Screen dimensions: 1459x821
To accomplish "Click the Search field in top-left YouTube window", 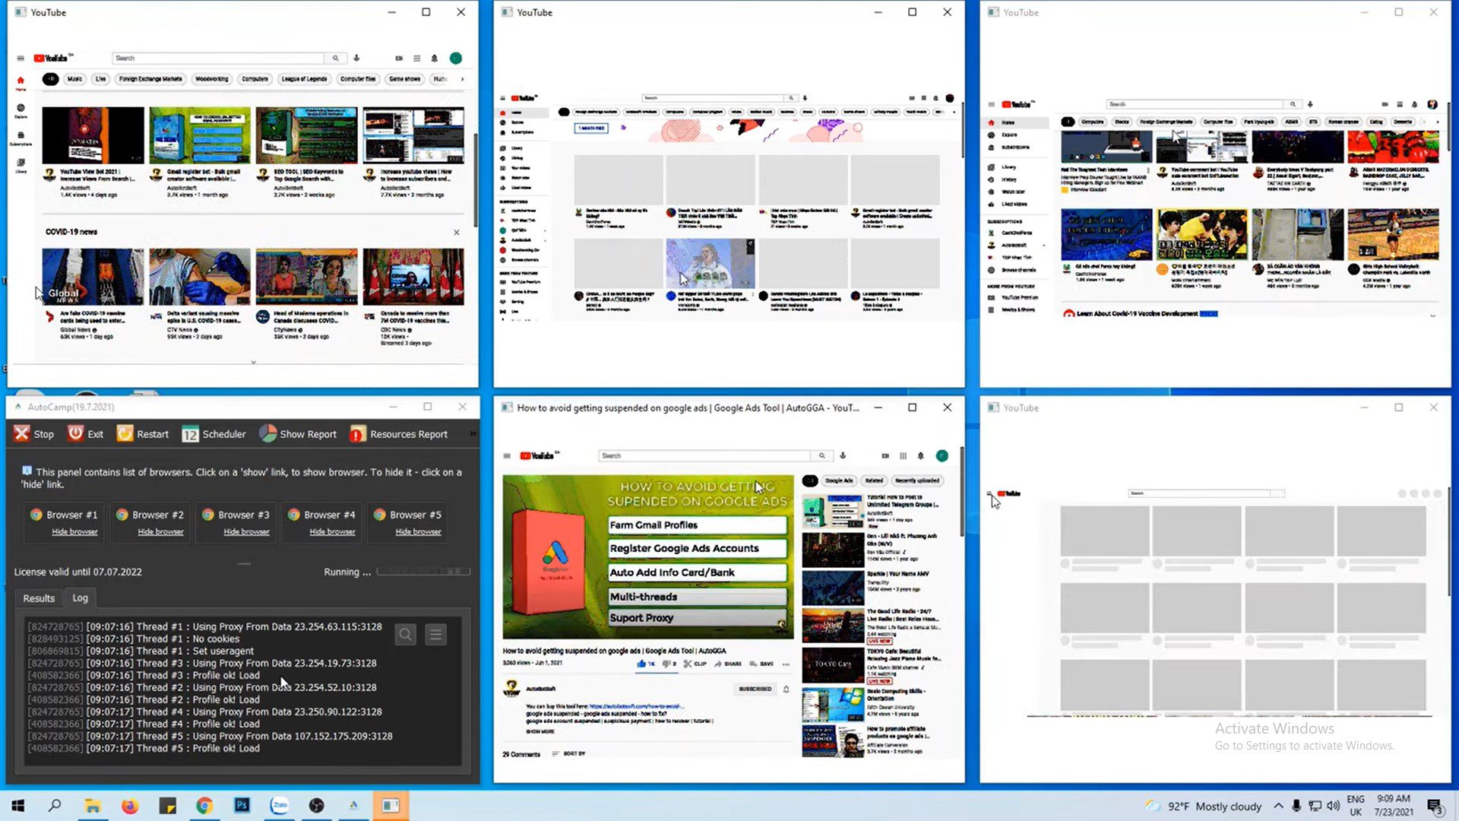I will point(219,59).
